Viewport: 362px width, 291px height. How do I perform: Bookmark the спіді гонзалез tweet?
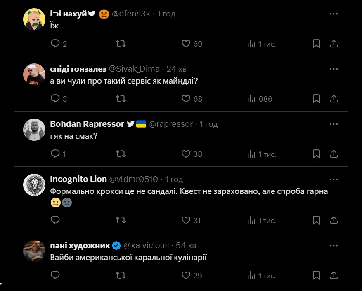coord(316,99)
